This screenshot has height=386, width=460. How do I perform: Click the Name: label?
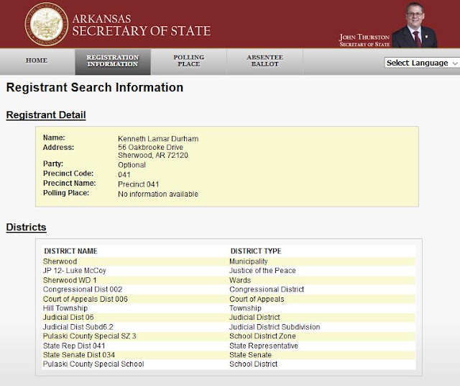[x=54, y=138]
